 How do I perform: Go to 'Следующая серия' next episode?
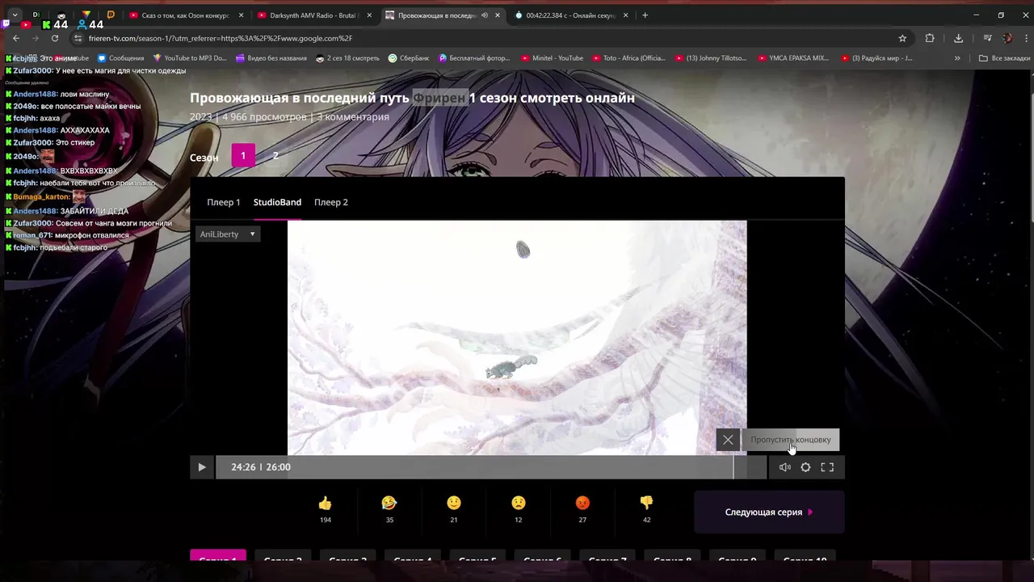coord(769,512)
